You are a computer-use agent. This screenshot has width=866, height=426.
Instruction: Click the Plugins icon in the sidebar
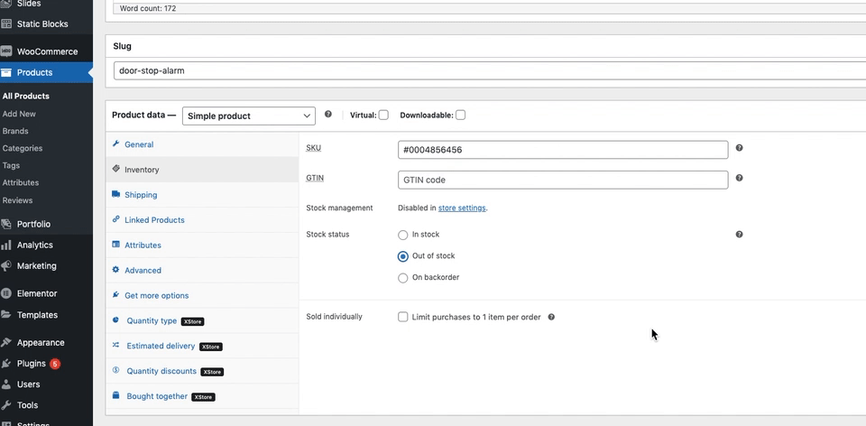pos(7,364)
